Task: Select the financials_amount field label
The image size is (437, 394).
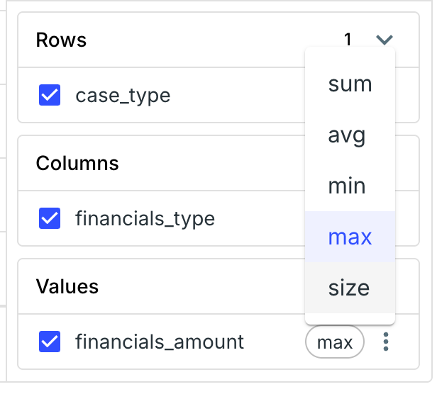Action: tap(160, 342)
